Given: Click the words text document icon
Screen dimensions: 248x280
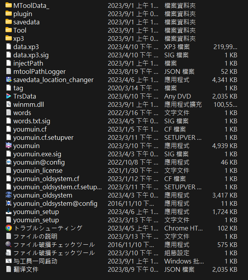Looking at the screenshot, I should (x=9, y=112).
